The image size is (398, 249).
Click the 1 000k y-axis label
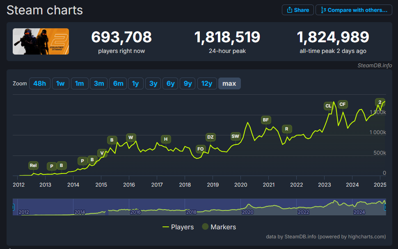point(378,132)
